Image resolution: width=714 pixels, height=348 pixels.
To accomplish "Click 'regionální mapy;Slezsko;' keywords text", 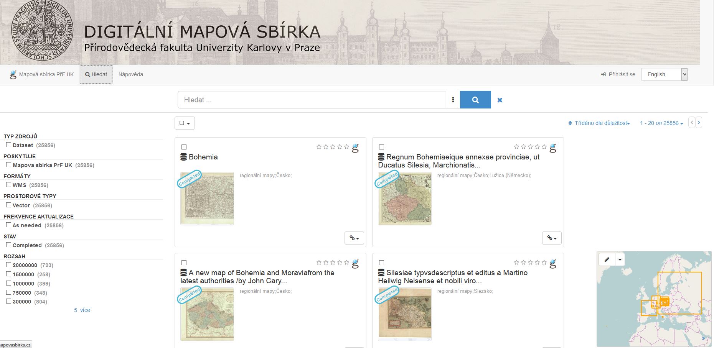I will [465, 291].
